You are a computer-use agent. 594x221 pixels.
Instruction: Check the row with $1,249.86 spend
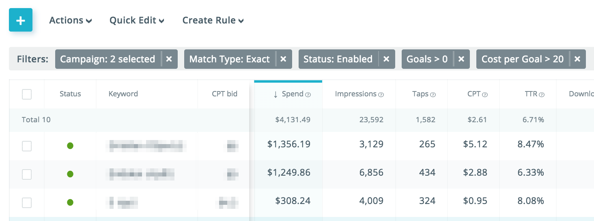tap(27, 174)
